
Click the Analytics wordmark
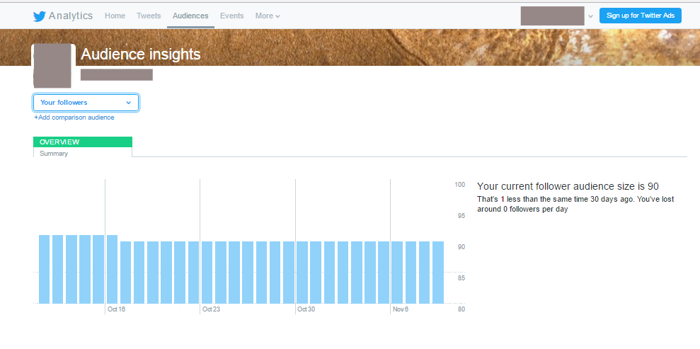coord(71,16)
